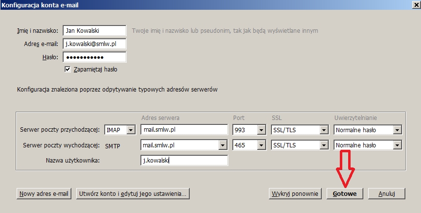The width and height of the screenshot is (421, 213).
Task: Click the Wykryj ponownie button
Action: coord(295,193)
